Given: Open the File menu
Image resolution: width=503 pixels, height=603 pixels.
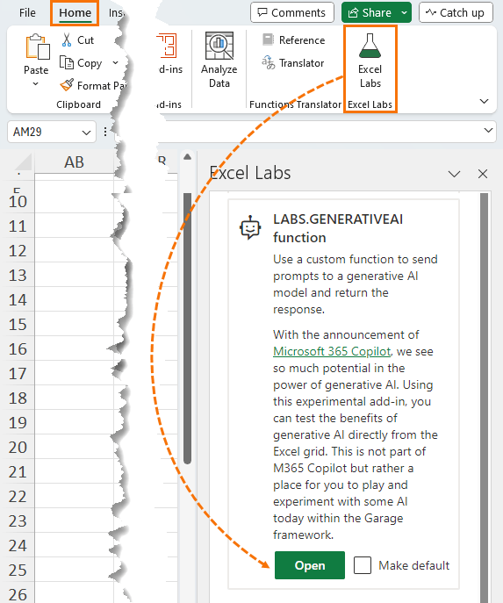Looking at the screenshot, I should [27, 12].
